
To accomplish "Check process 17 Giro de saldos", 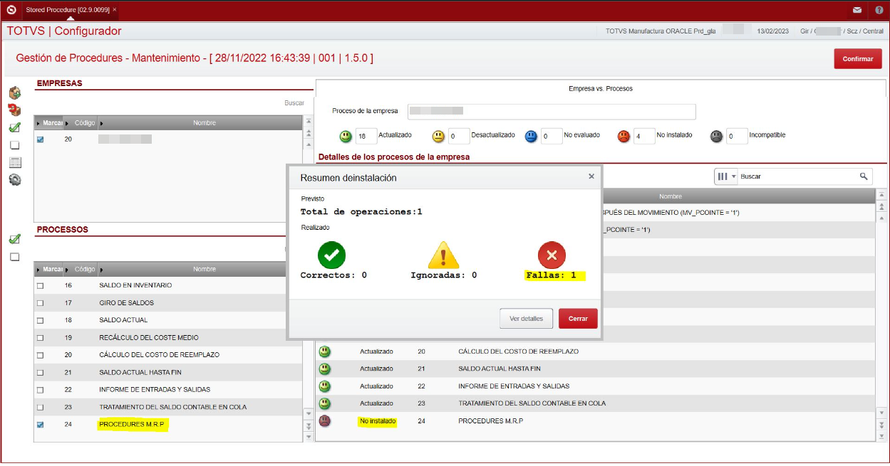I will [x=40, y=303].
